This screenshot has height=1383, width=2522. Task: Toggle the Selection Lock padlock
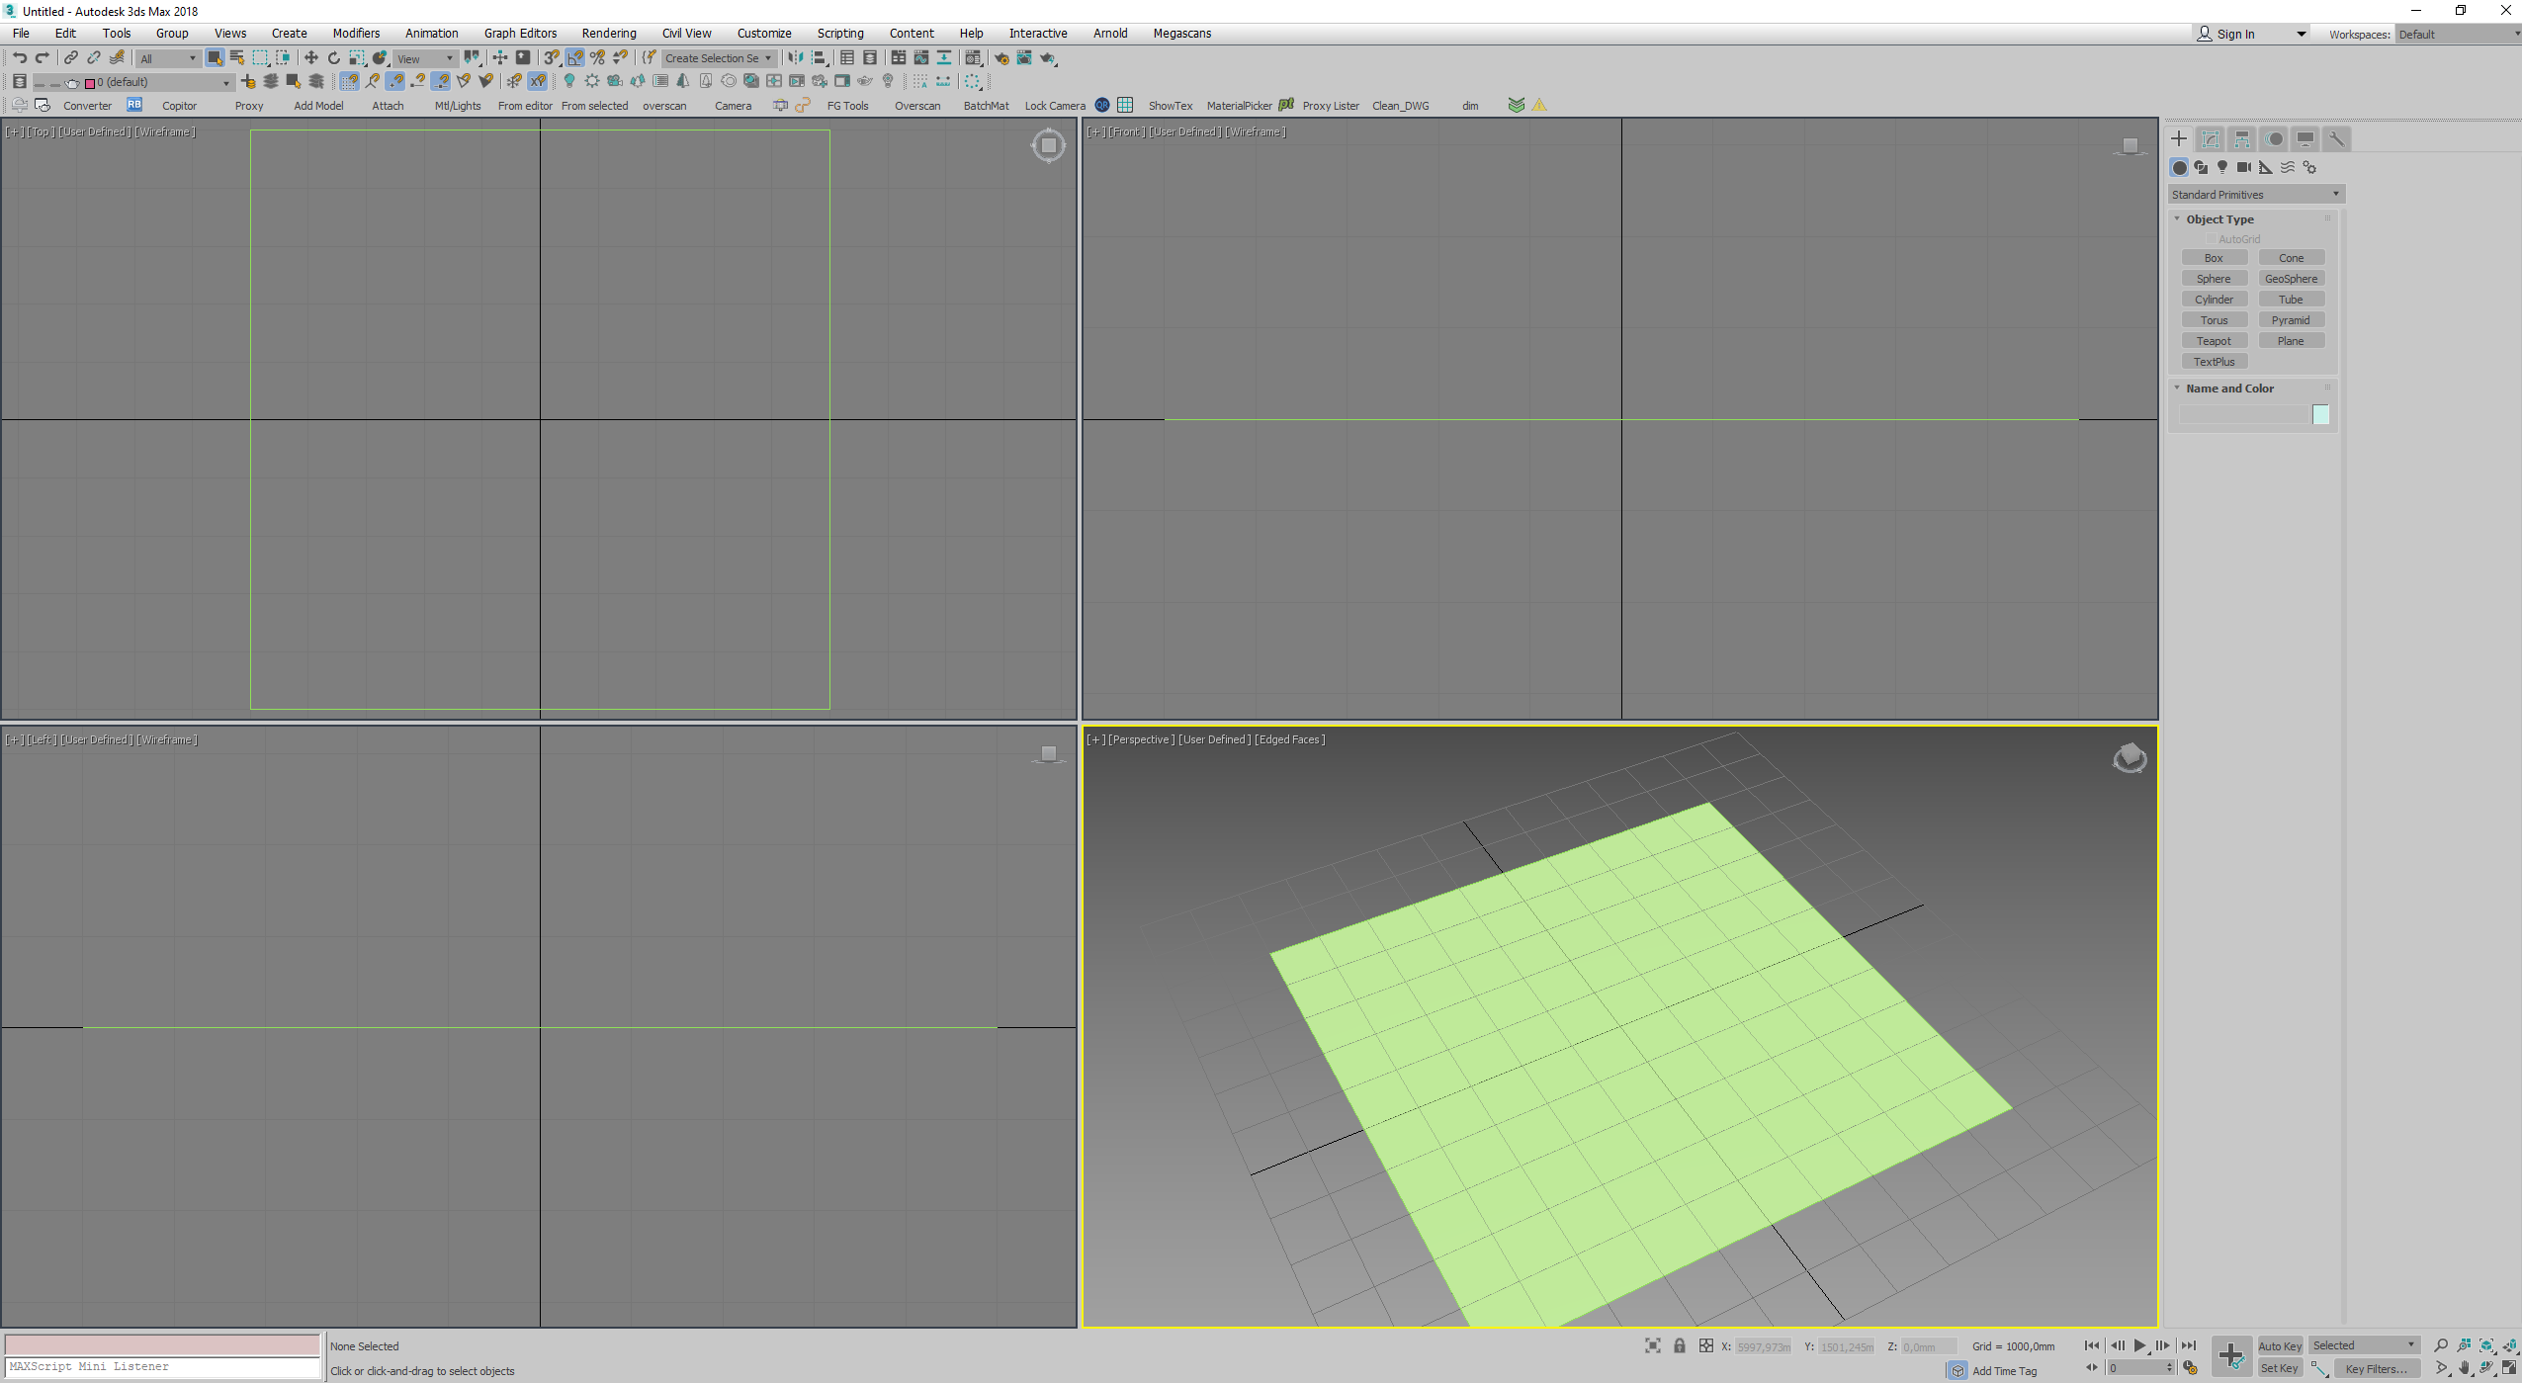1679,1345
